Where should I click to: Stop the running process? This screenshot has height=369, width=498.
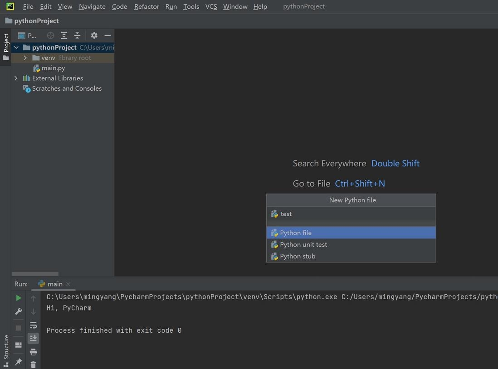(x=18, y=328)
